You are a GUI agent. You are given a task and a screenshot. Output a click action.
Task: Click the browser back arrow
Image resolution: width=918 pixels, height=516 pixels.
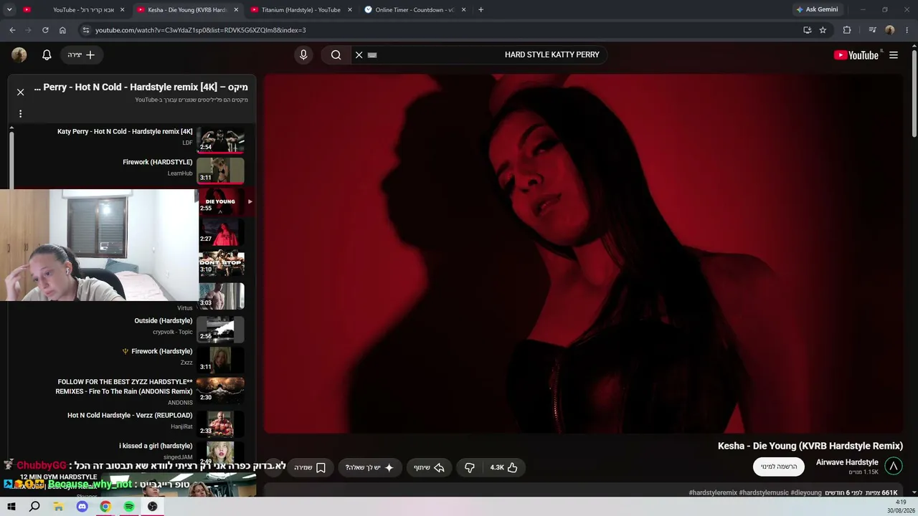12,30
